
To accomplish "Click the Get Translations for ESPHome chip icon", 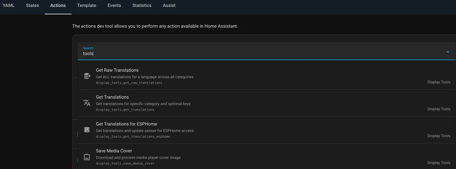I will tap(87, 130).
